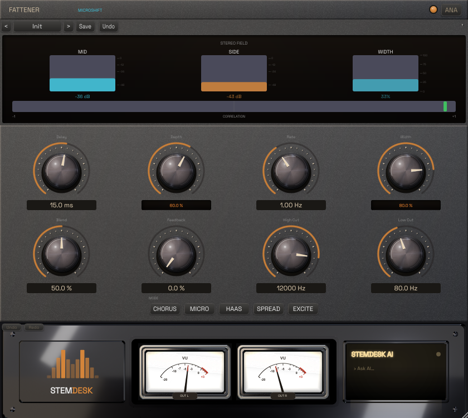
Task: Click the Width knob
Action: coord(406,171)
